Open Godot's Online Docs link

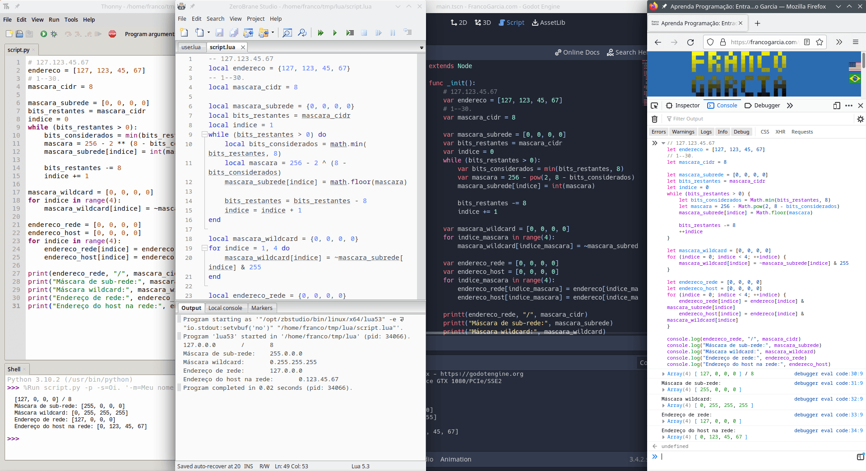pyautogui.click(x=576, y=52)
